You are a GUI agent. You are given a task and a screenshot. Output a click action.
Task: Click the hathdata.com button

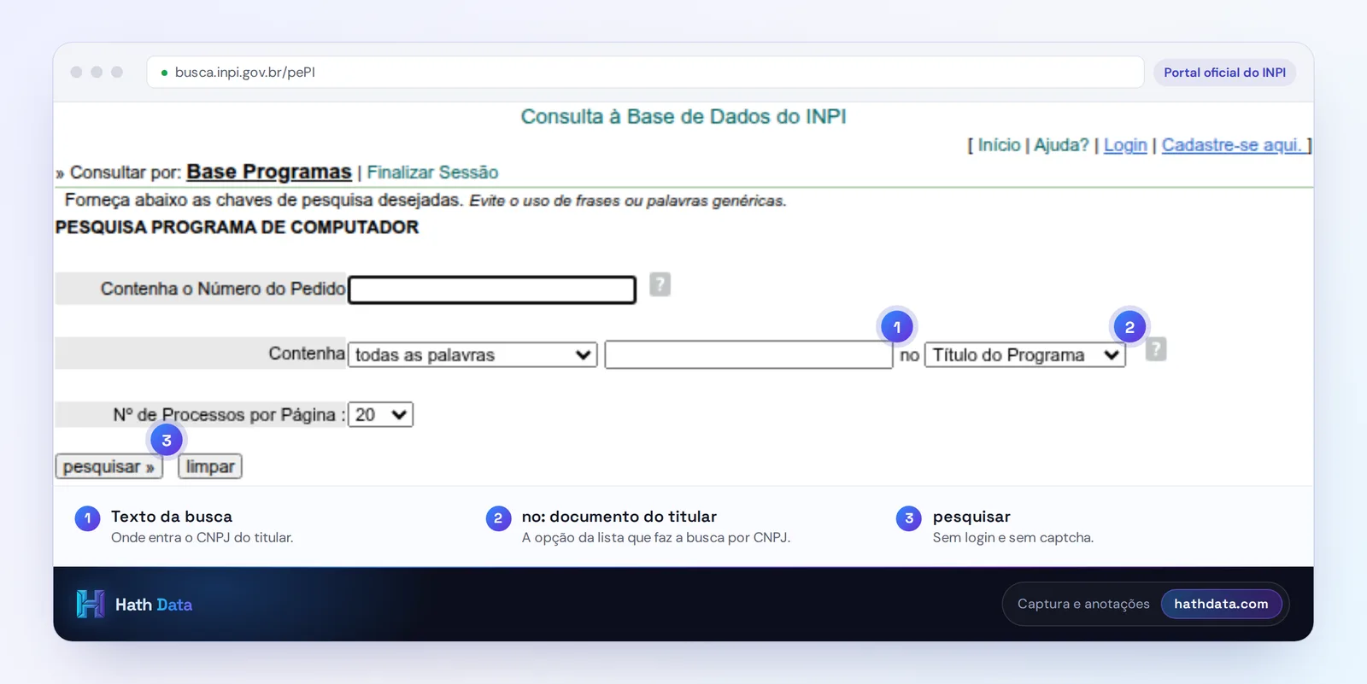pyautogui.click(x=1221, y=604)
